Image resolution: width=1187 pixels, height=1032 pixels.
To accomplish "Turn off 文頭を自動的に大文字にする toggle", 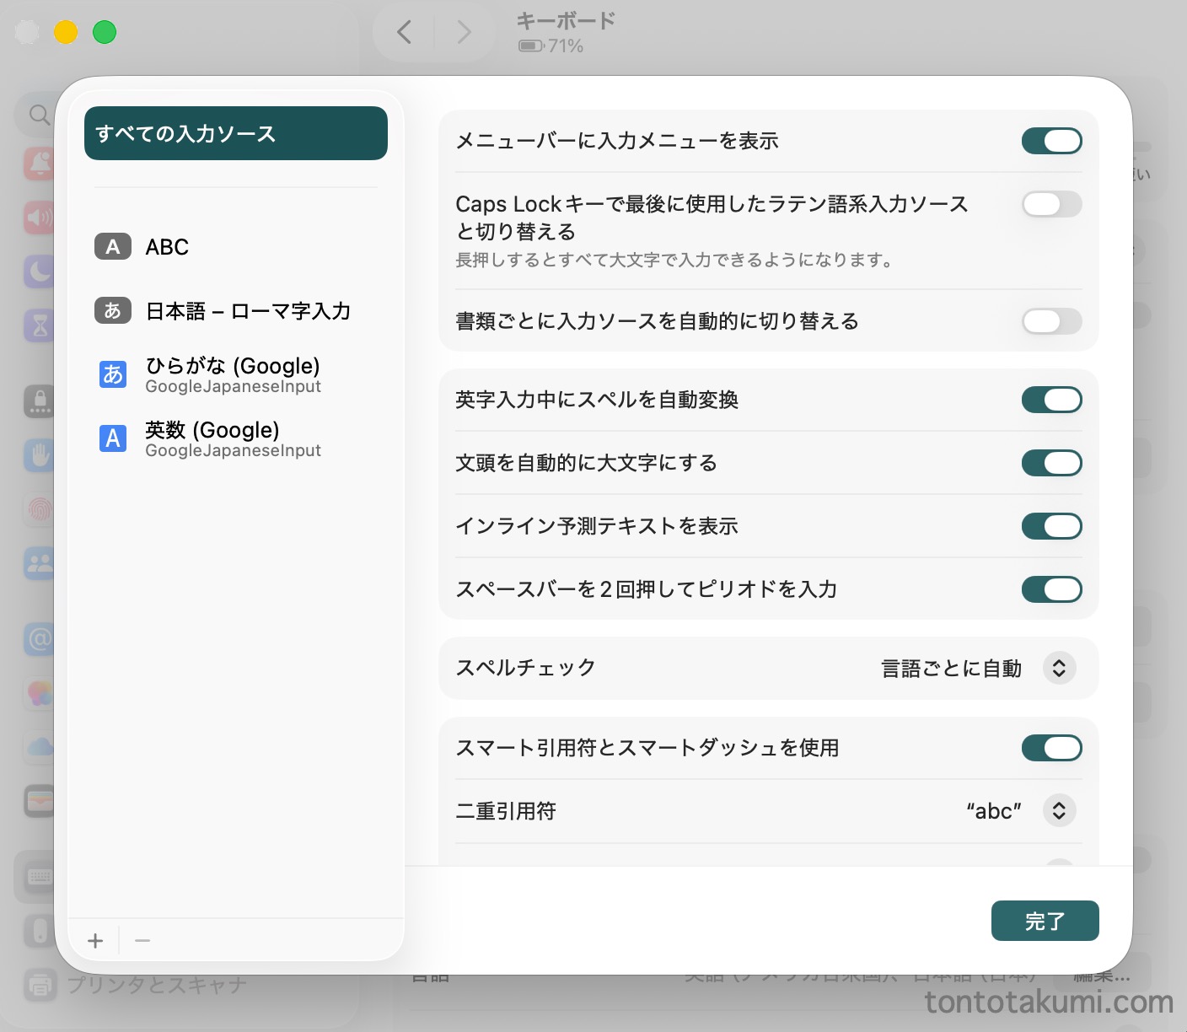I will coord(1051,463).
